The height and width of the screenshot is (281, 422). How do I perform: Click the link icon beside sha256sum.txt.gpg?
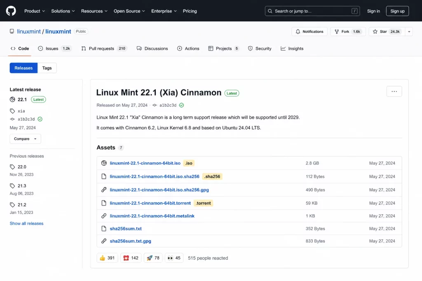click(104, 241)
